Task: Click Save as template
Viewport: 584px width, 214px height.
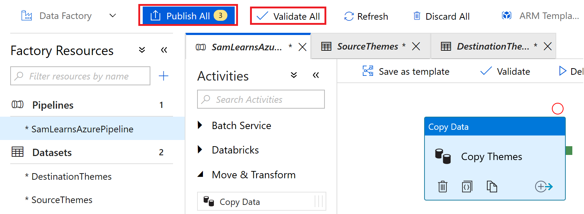Action: (406, 71)
